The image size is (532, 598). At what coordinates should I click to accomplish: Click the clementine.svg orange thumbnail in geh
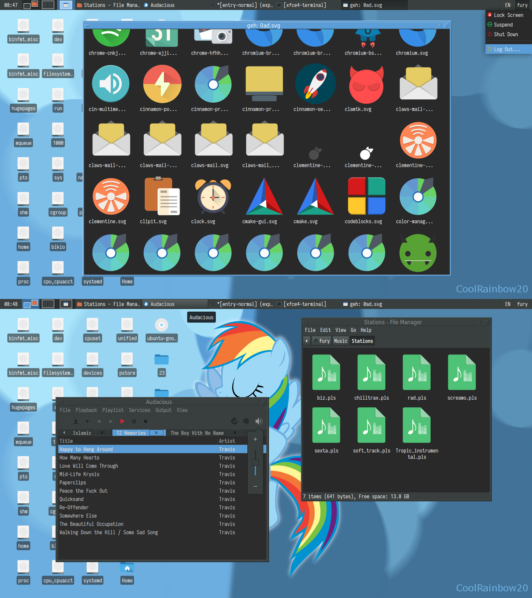click(x=111, y=196)
